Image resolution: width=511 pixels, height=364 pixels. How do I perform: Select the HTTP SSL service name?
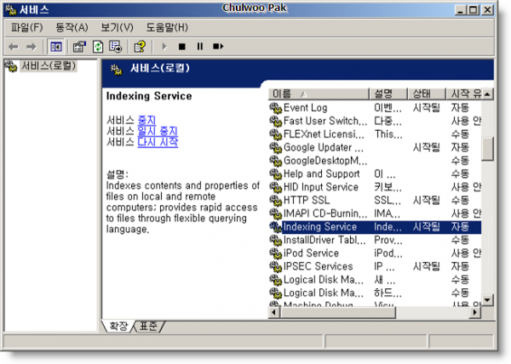tap(307, 201)
